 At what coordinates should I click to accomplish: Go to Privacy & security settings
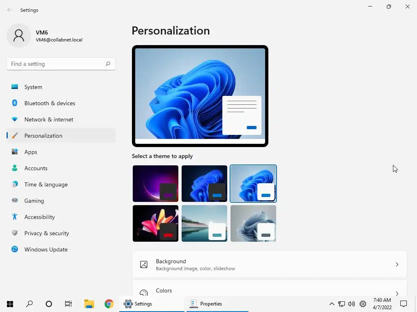[61, 233]
